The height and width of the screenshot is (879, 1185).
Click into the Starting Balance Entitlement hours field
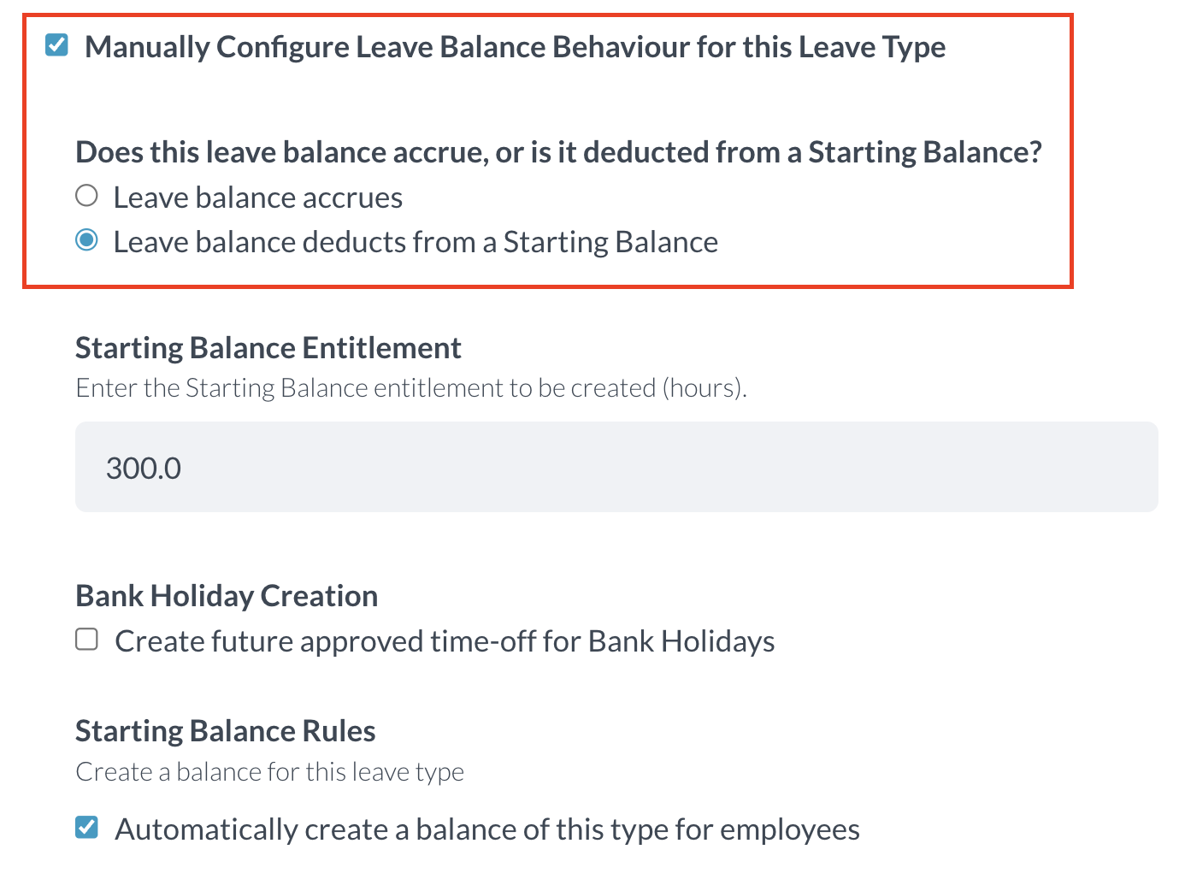(x=616, y=467)
